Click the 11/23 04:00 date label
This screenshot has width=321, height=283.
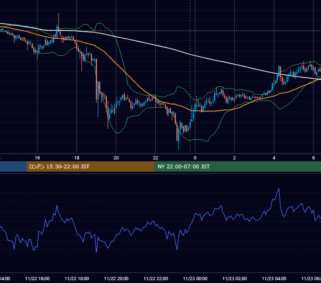click(274, 278)
